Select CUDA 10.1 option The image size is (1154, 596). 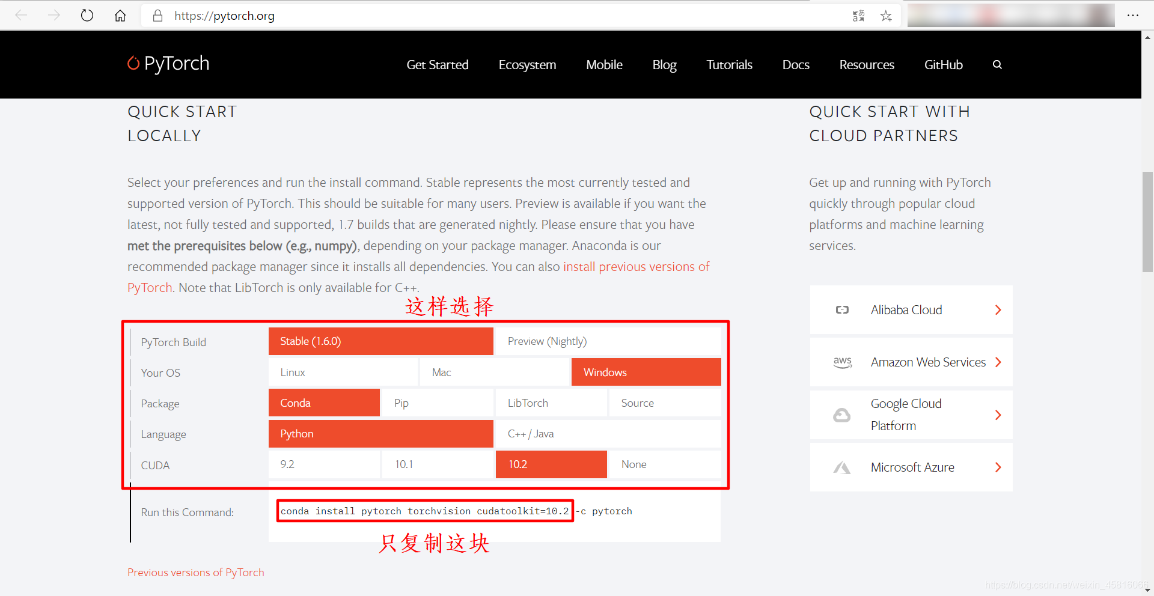(438, 464)
